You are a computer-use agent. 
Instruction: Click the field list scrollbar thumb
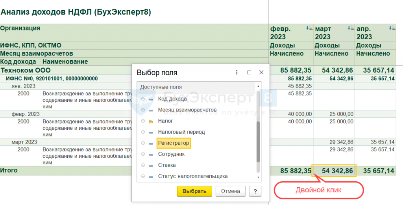[x=258, y=142]
